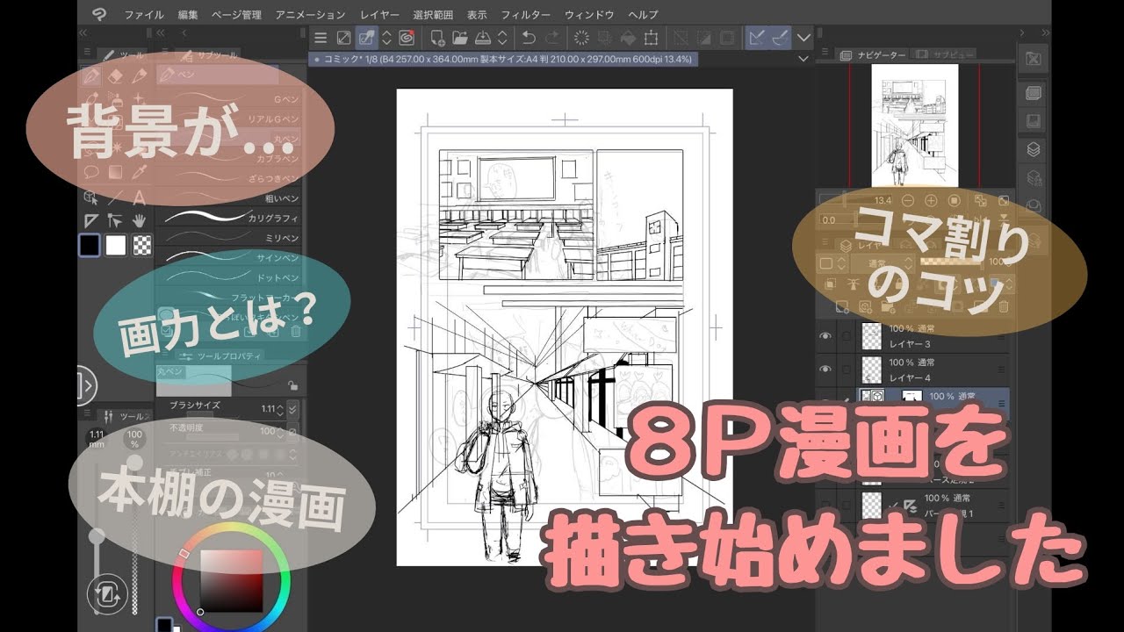Viewport: 1124px width, 632px height.
Task: Expand the command bar overflow chevron
Action: 803,38
